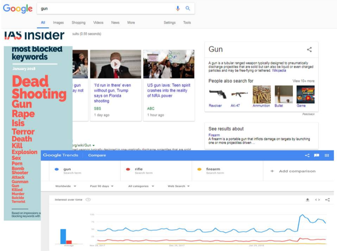Open the Bullet image thumbnail
Image resolution: width=337 pixels, height=251 pixels.
point(284,94)
